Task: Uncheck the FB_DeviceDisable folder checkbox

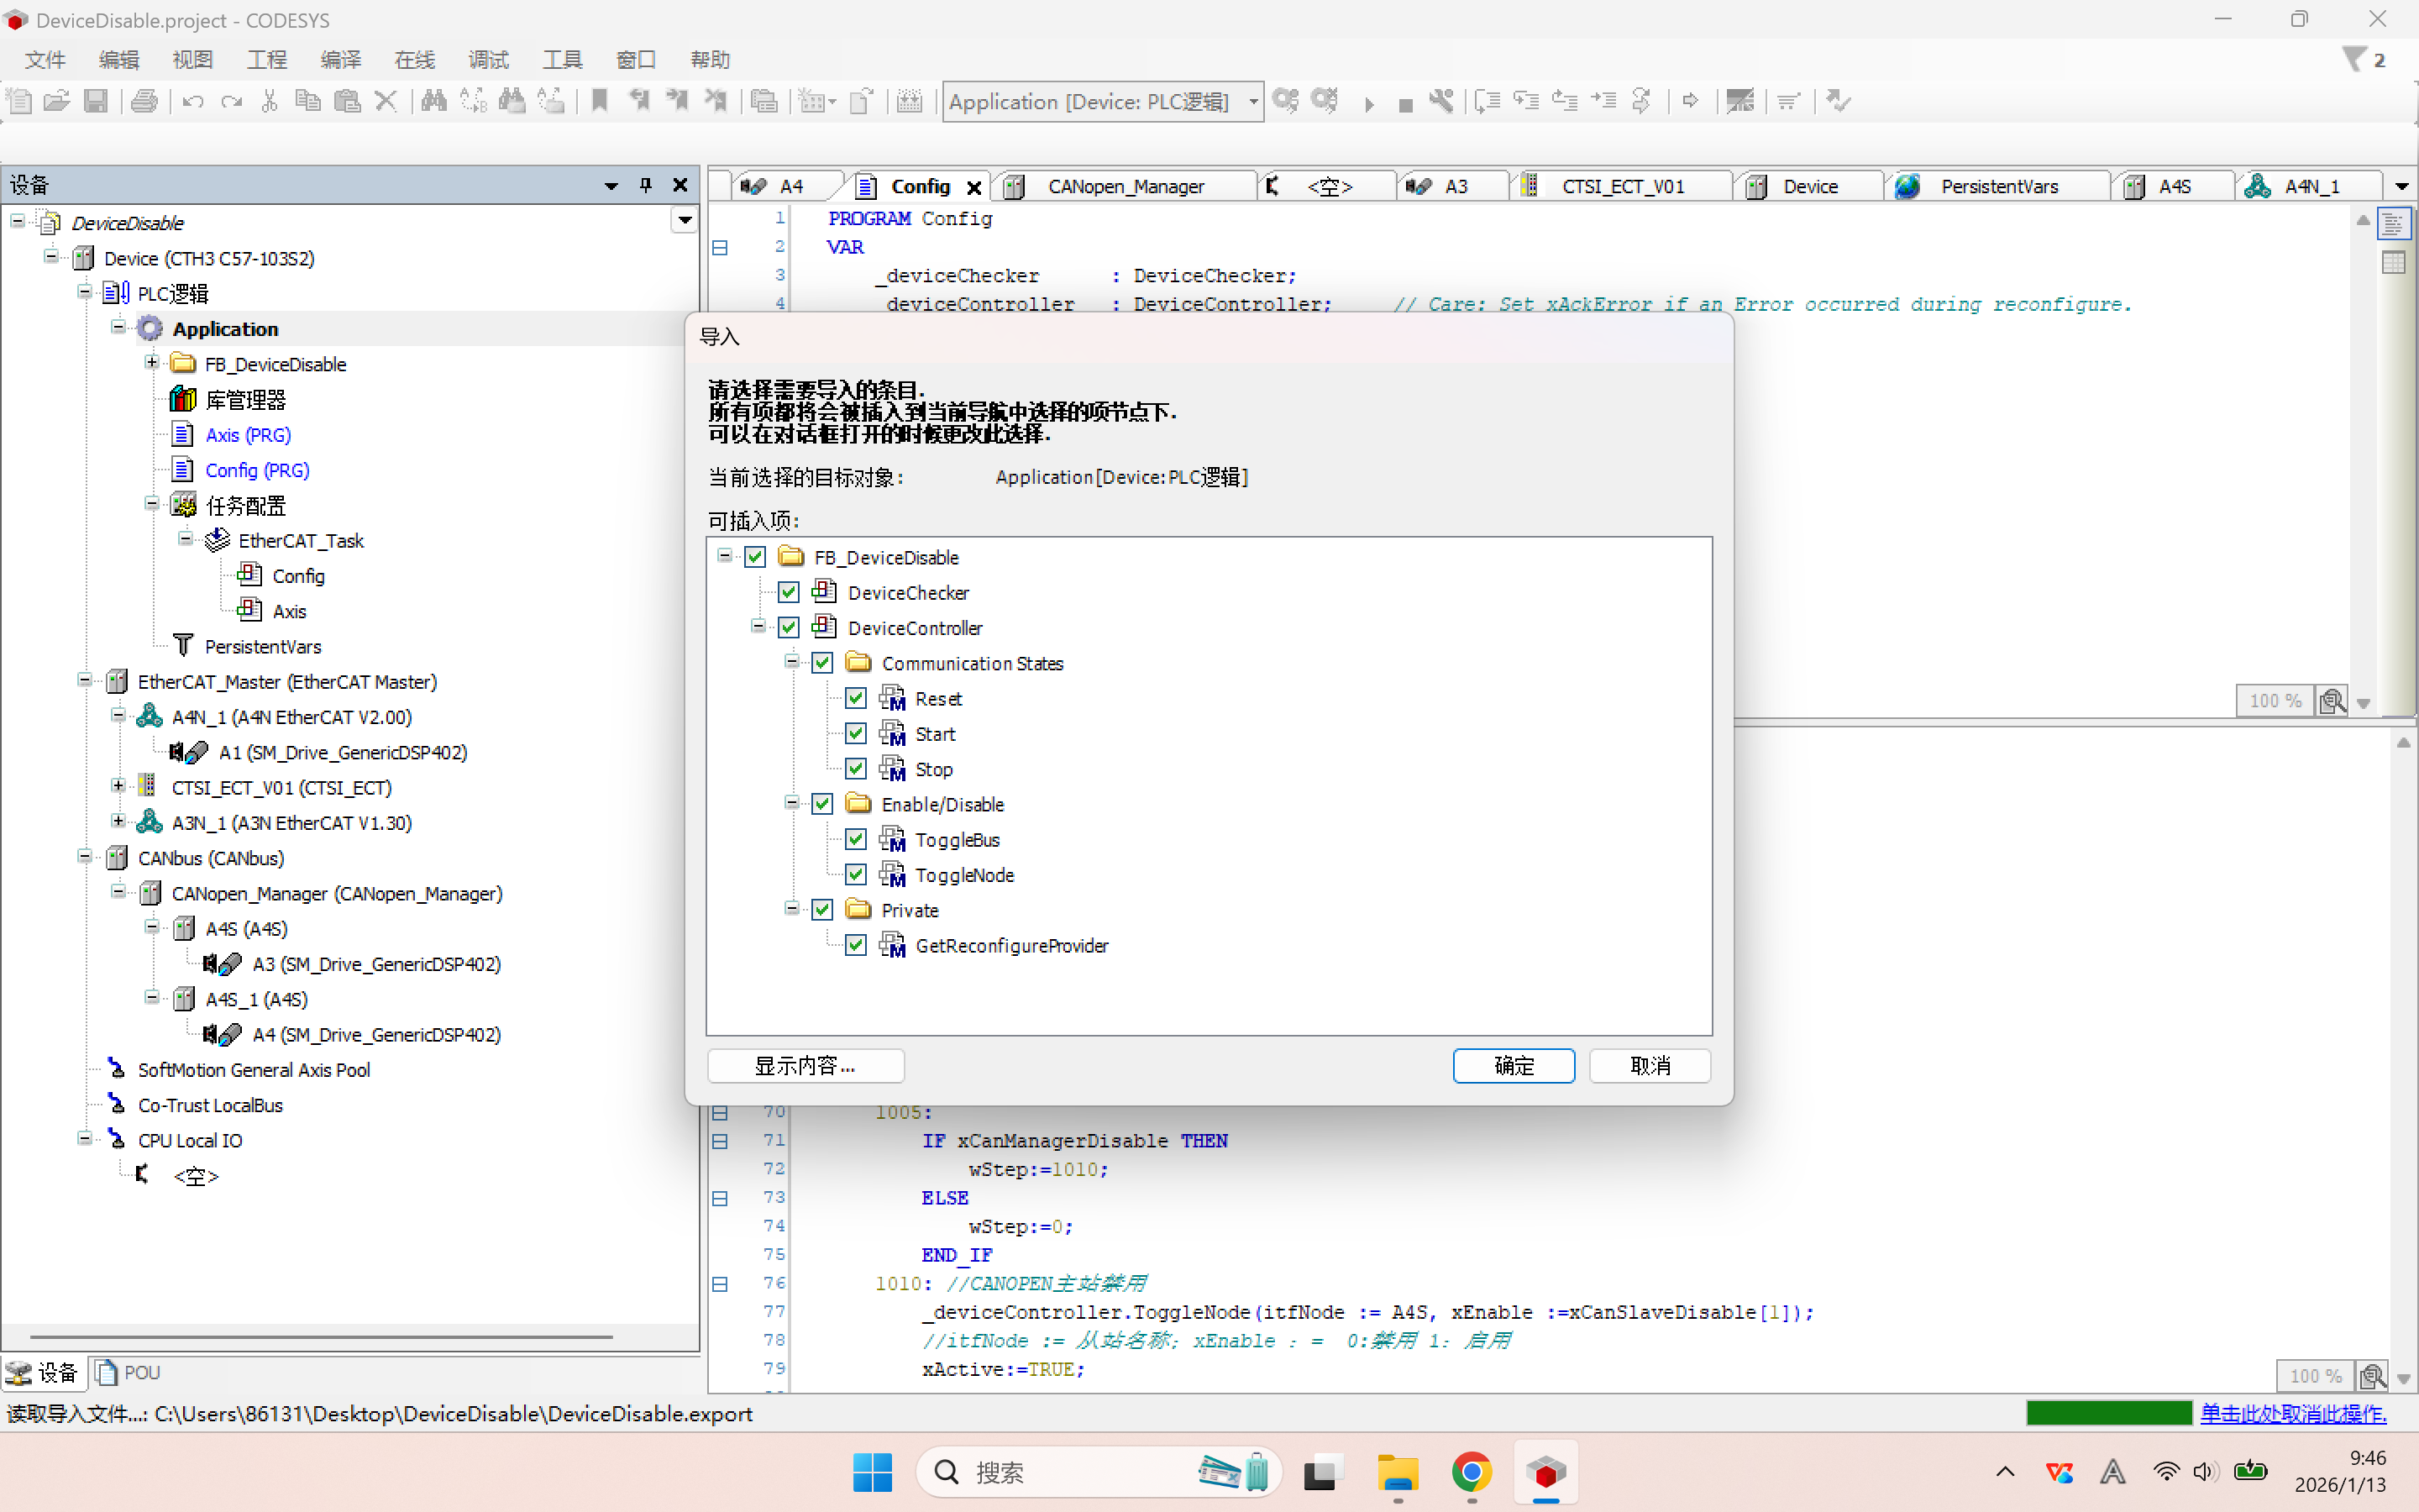Action: [x=756, y=557]
